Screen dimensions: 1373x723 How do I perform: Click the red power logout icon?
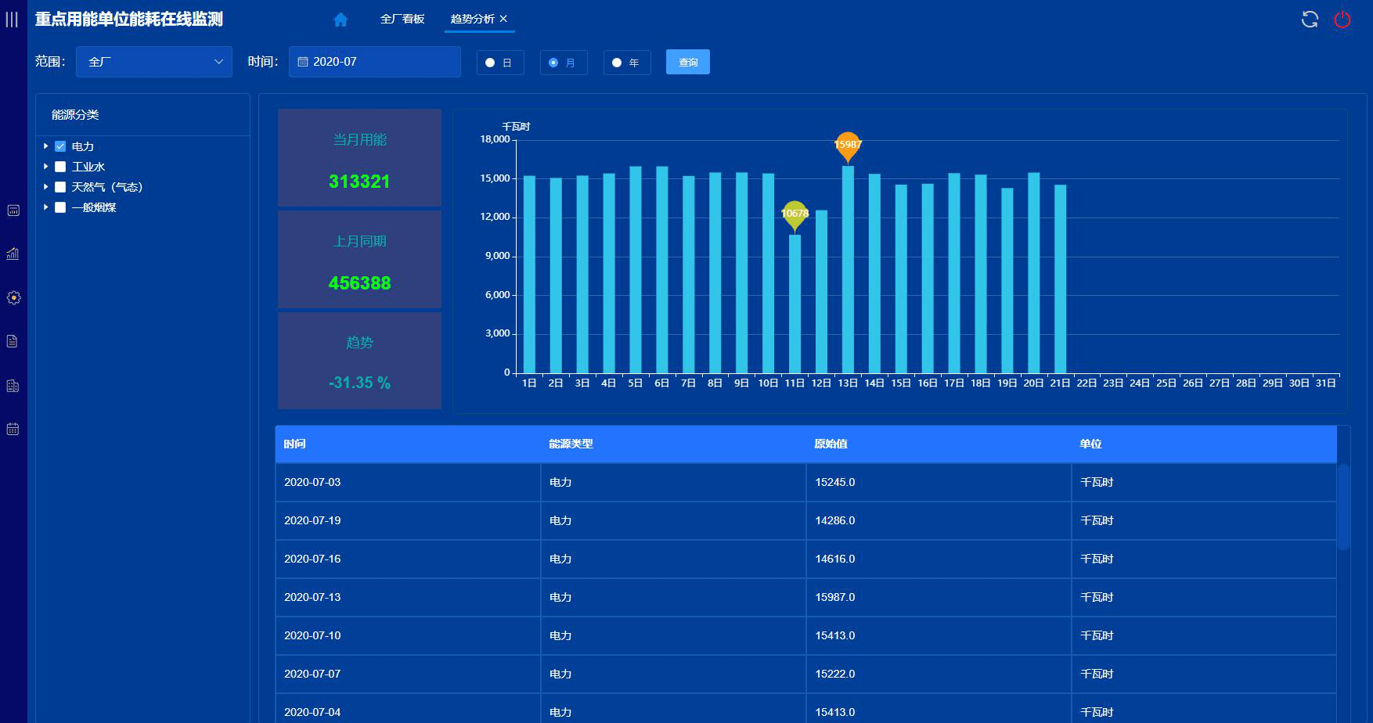coord(1342,20)
